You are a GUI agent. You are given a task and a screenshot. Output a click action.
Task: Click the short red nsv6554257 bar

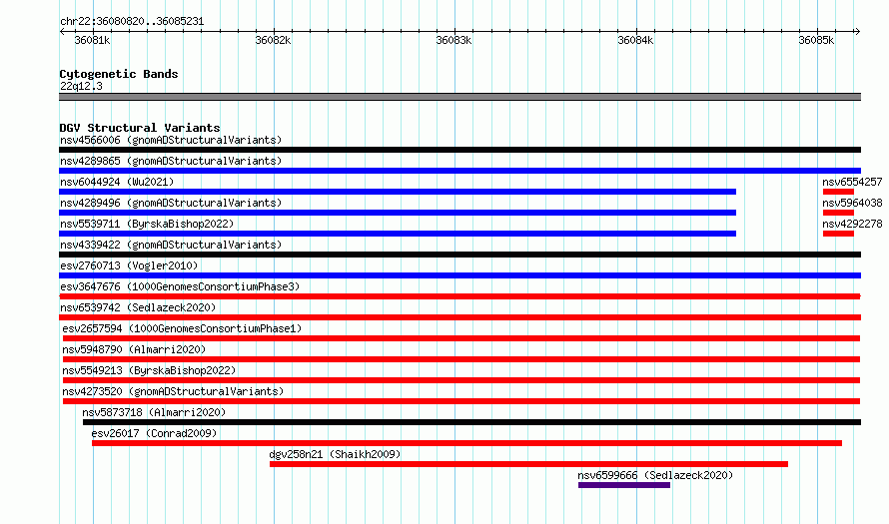click(838, 192)
